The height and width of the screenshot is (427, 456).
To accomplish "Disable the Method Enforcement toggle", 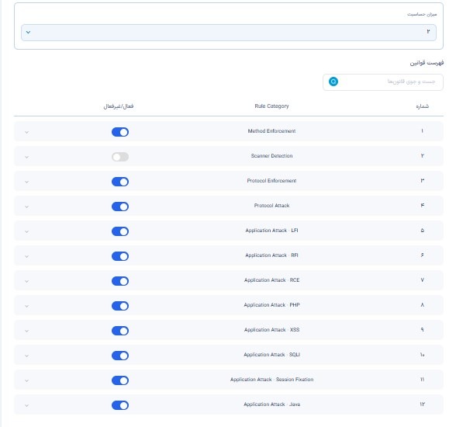I will point(120,132).
